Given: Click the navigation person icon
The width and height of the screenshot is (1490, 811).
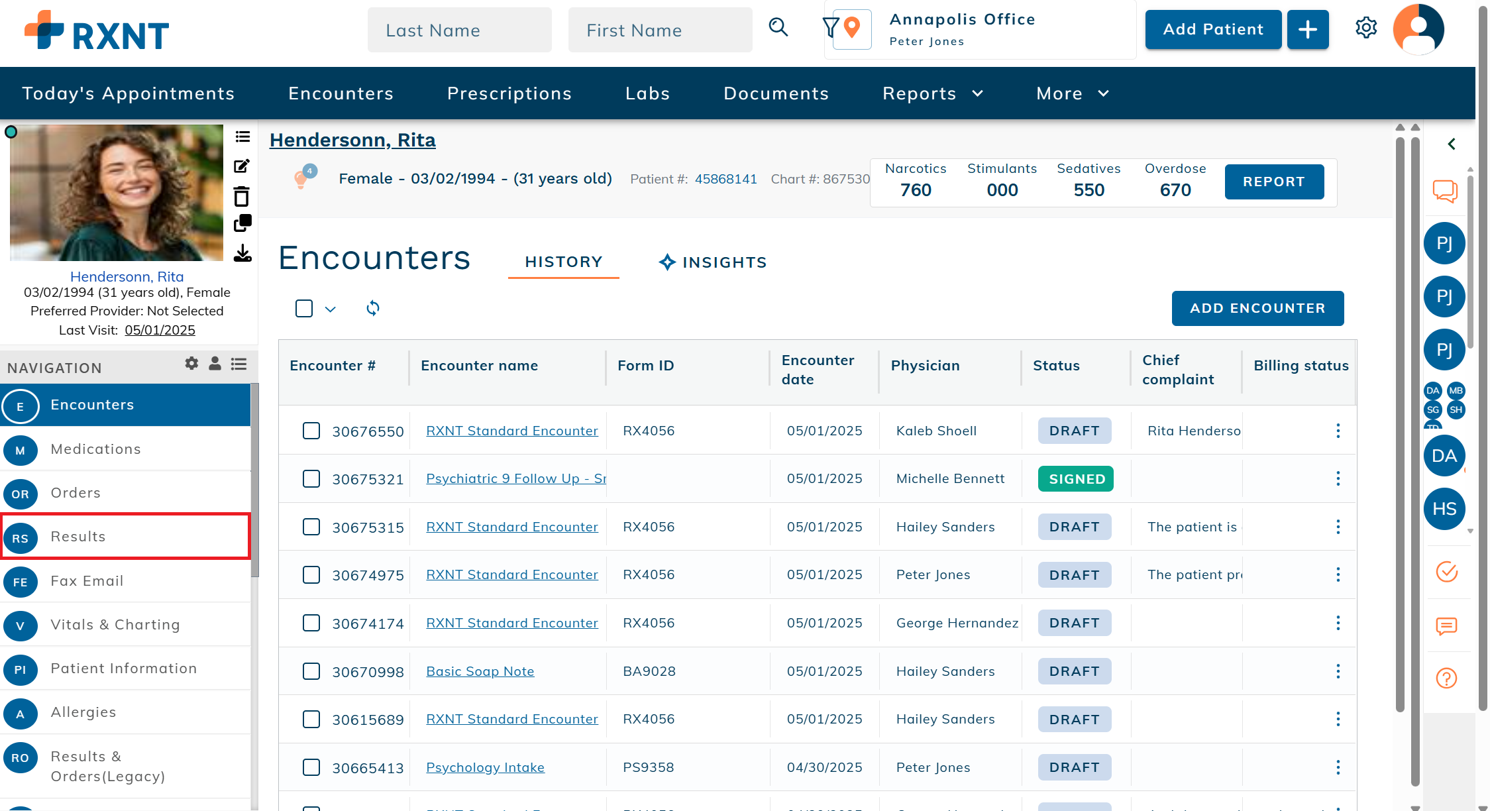Looking at the screenshot, I should point(215,363).
